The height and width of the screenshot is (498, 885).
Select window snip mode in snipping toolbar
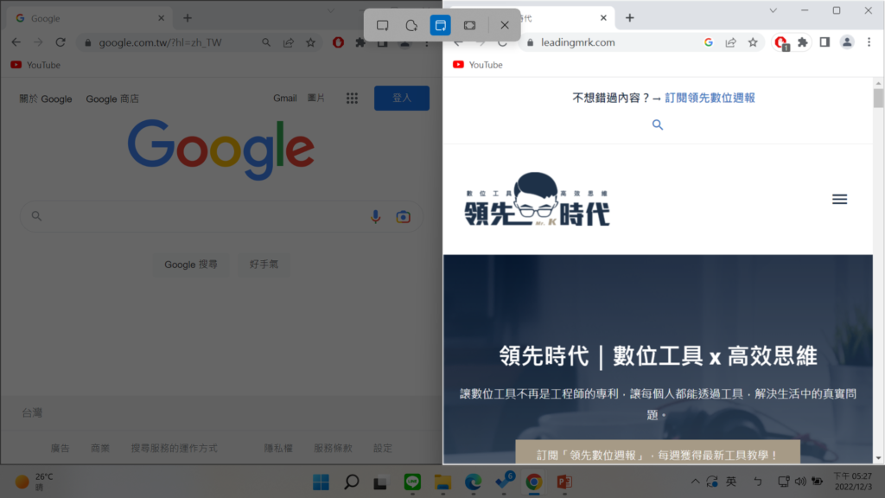pyautogui.click(x=440, y=25)
